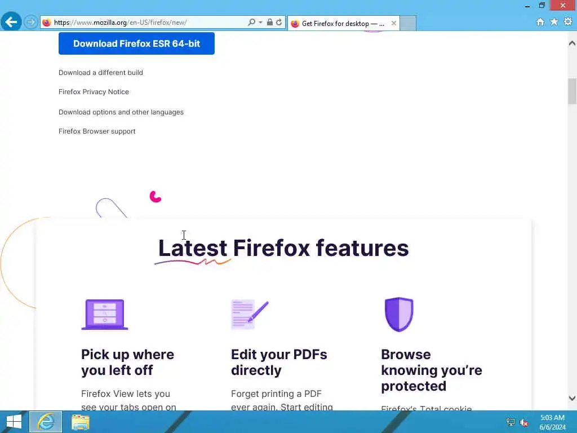This screenshot has height=433, width=577.
Task: Click the PDF document with pen icon
Action: click(250, 314)
